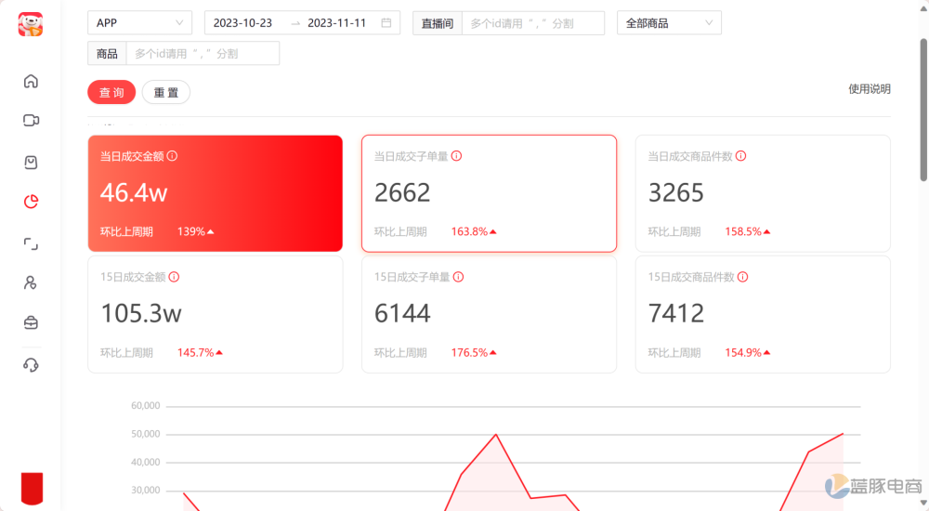Open the live video camera sidebar icon
Image resolution: width=929 pixels, height=511 pixels.
tap(31, 121)
